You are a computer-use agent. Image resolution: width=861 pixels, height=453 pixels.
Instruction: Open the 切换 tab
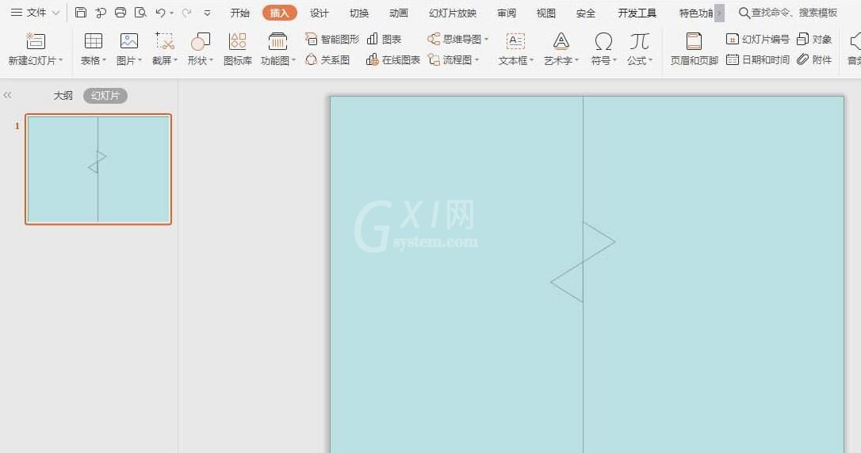coord(359,13)
